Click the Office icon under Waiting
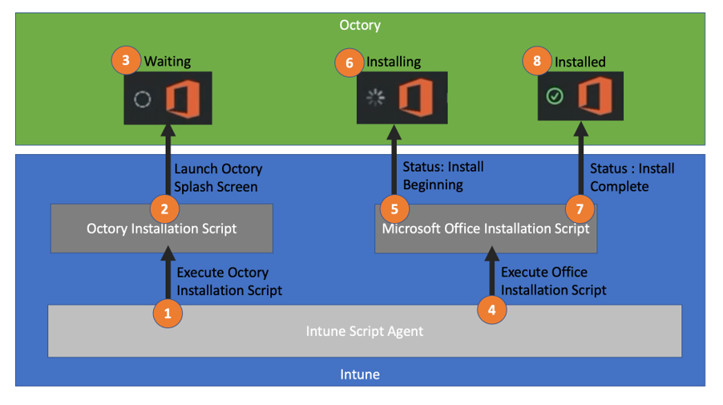 pyautogui.click(x=183, y=99)
